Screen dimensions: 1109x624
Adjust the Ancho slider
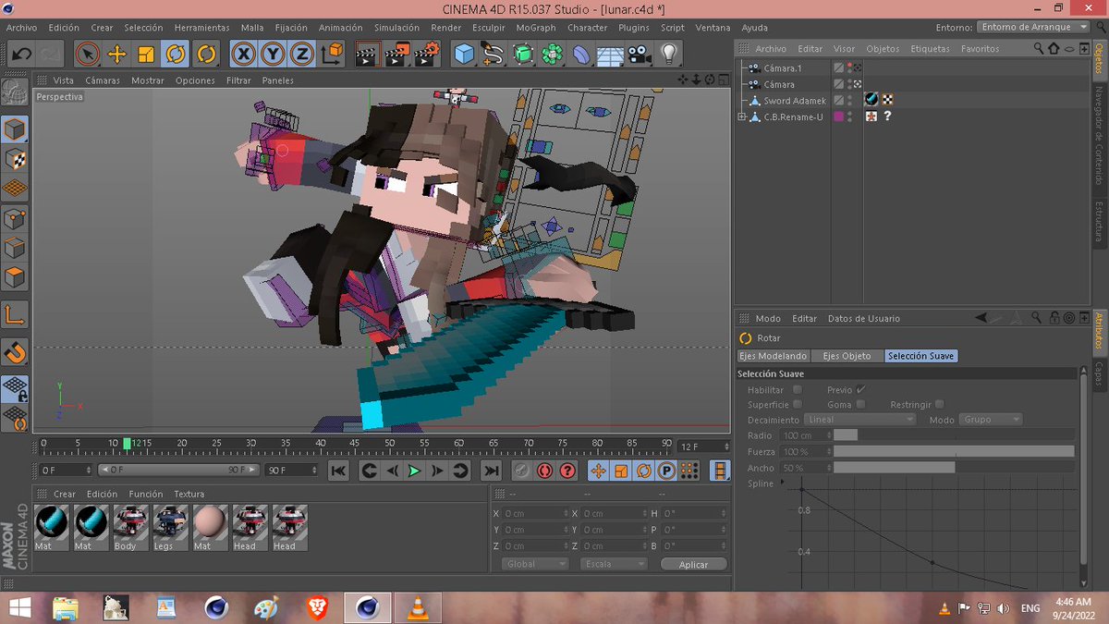coord(954,468)
